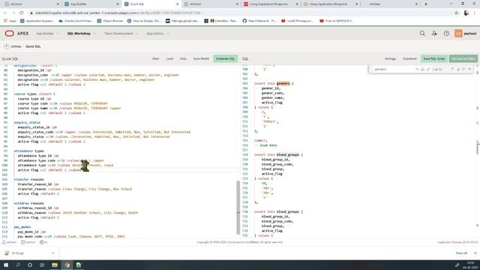Toggle regex search in find box
Viewport: 480px width, 270px height.
(428, 69)
